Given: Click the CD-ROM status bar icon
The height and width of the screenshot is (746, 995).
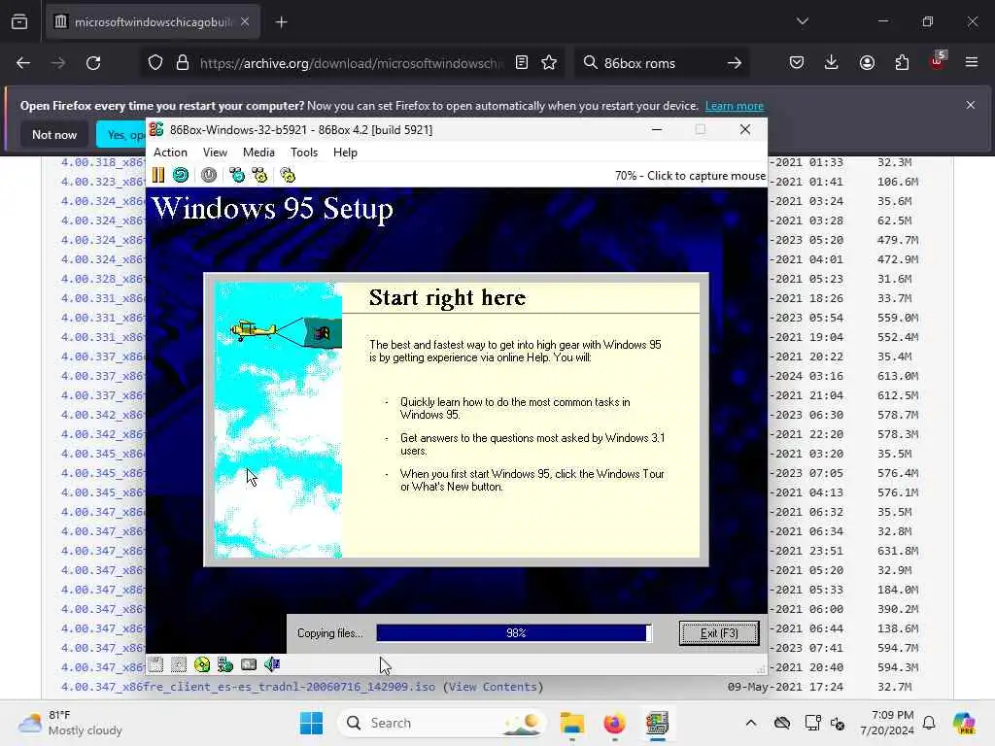Looking at the screenshot, I should pos(202,664).
